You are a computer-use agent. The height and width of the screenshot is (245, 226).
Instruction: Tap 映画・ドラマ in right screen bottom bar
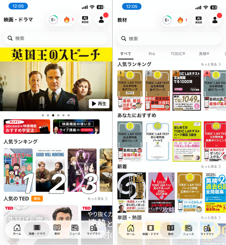(150, 230)
